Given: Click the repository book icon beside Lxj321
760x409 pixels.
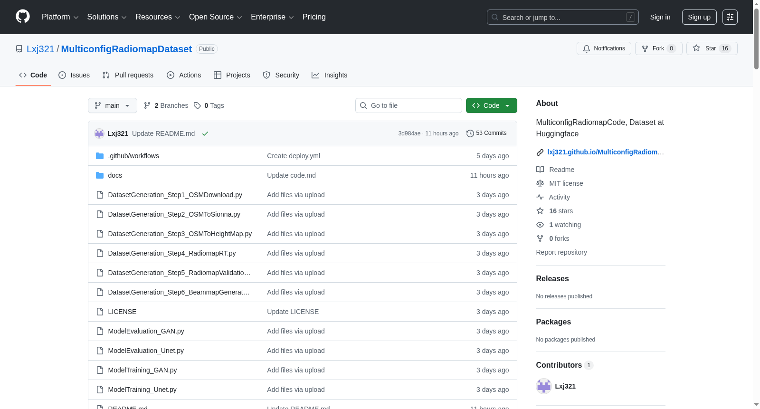Looking at the screenshot, I should [x=19, y=49].
